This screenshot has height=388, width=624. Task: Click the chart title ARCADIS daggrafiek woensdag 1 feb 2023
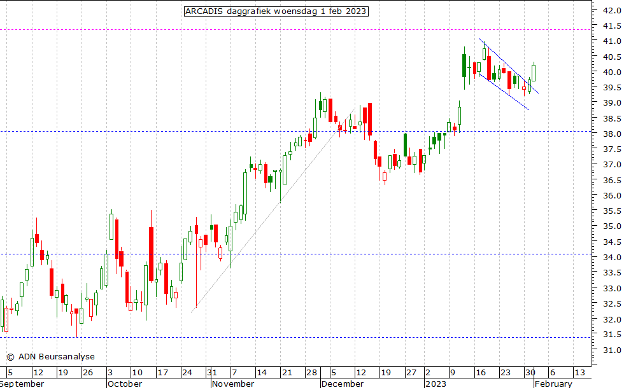coord(276,11)
